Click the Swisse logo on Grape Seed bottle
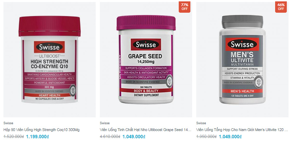 pos(146,45)
